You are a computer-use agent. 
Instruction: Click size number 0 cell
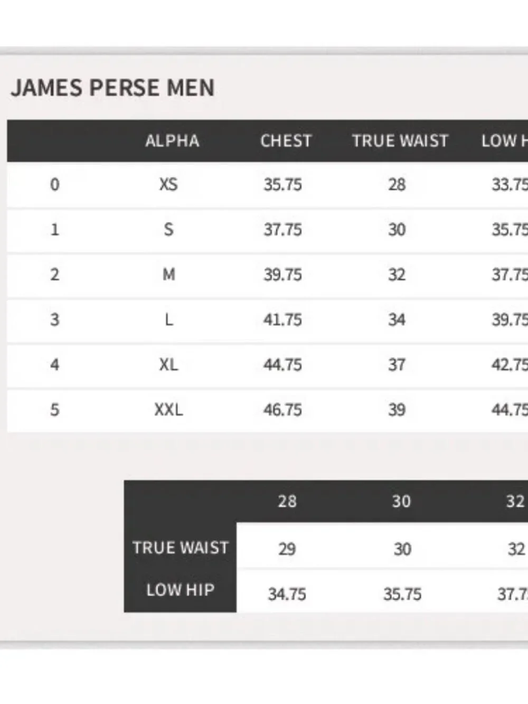[54, 184]
